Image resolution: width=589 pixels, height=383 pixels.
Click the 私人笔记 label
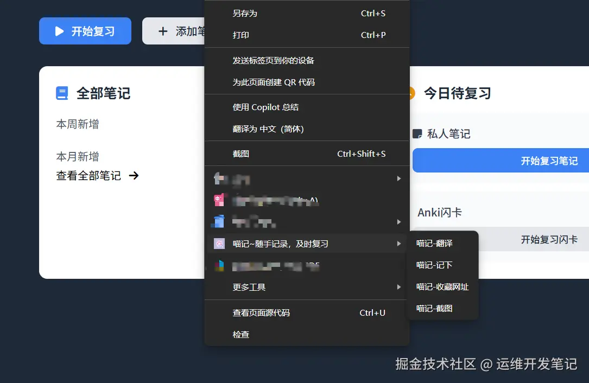[448, 134]
